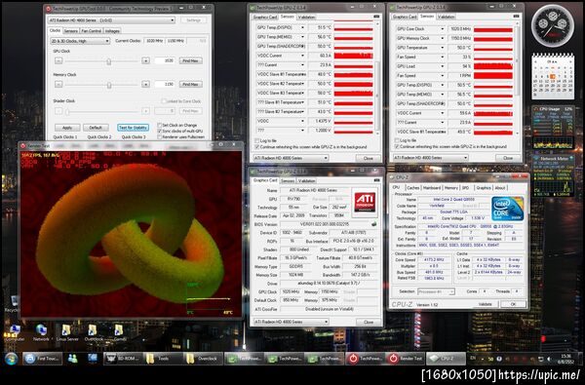Image resolution: width=585 pixels, height=385 pixels.
Task: Open the Tools folder taskbar button
Action: point(162,359)
